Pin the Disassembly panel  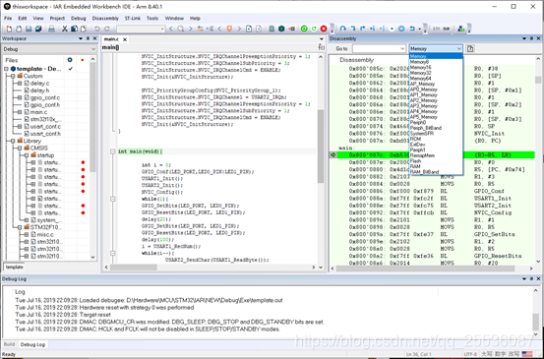(x=531, y=38)
